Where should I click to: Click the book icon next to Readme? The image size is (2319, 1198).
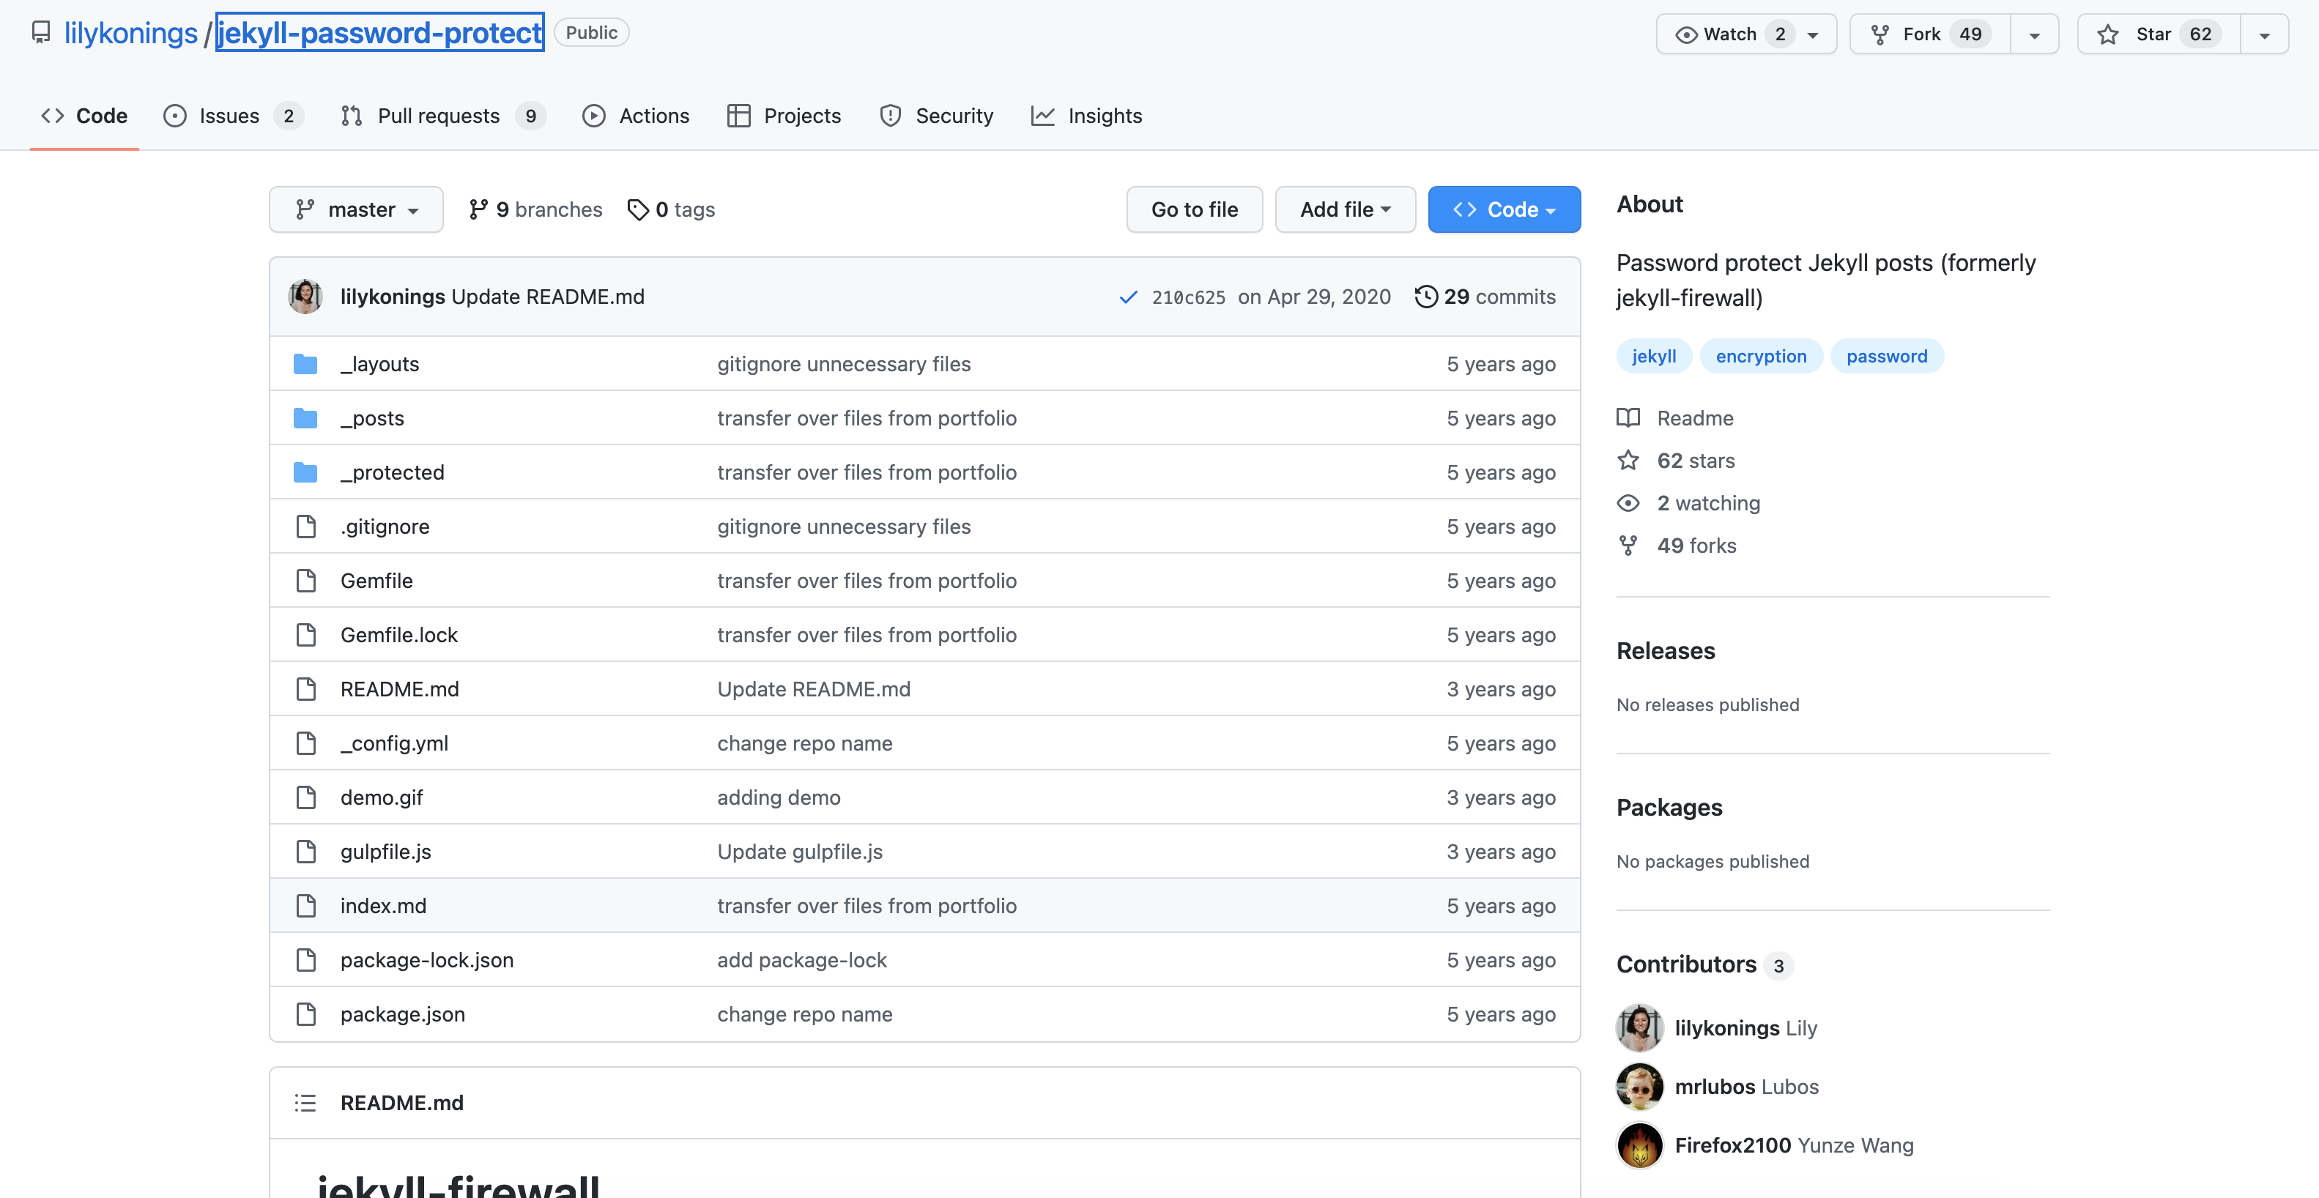tap(1628, 417)
